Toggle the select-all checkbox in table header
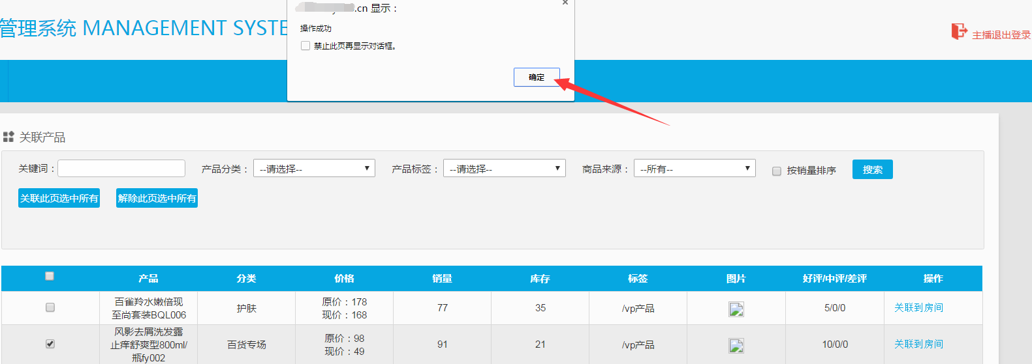Image resolution: width=1032 pixels, height=364 pixels. tap(50, 276)
